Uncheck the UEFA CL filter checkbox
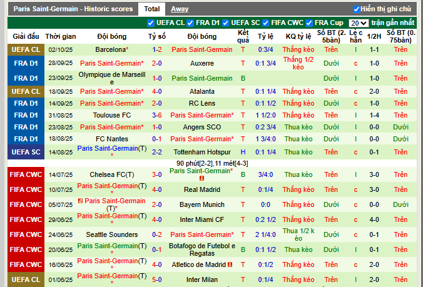 click(x=151, y=23)
